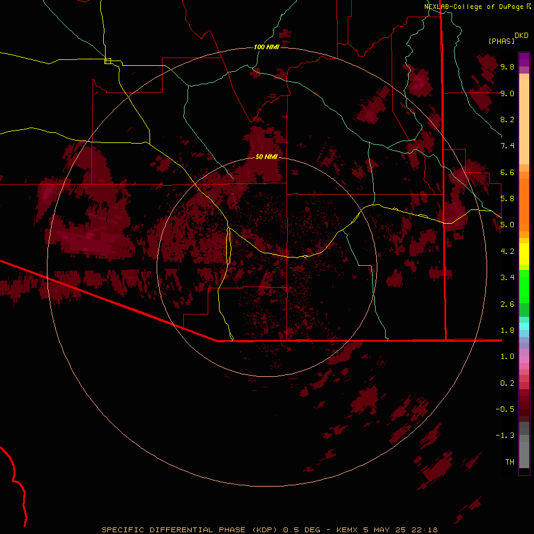Click the 9.0 value on the color scale
534x534 pixels.
click(x=507, y=93)
